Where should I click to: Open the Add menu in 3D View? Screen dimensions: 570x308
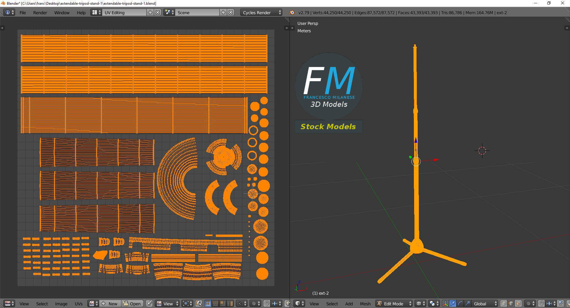[x=349, y=304]
